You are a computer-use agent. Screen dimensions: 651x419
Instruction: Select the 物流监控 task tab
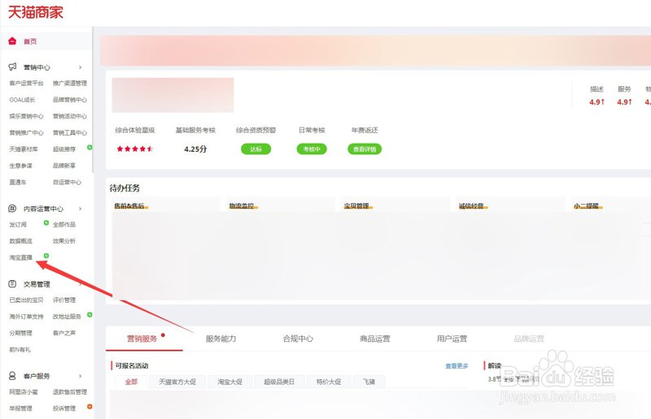(242, 206)
